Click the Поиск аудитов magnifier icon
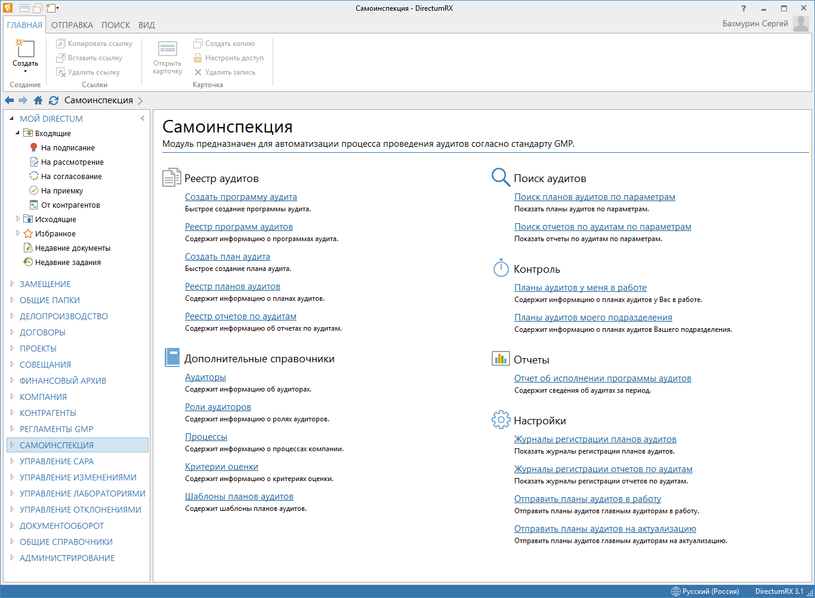Viewport: 815px width, 598px height. click(x=501, y=177)
